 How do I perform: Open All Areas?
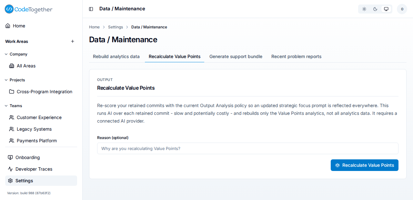click(x=41, y=66)
